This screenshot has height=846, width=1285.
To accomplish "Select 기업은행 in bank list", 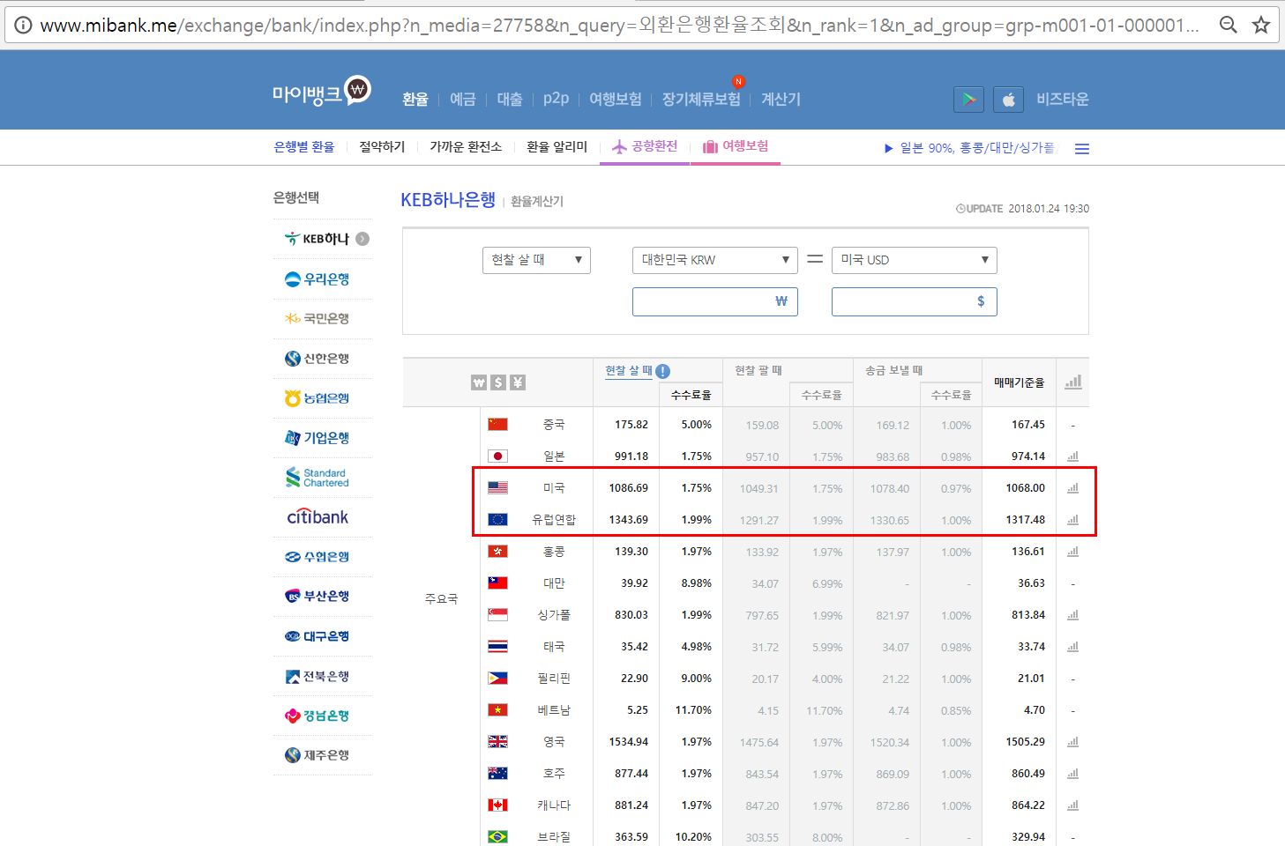I will (x=318, y=438).
